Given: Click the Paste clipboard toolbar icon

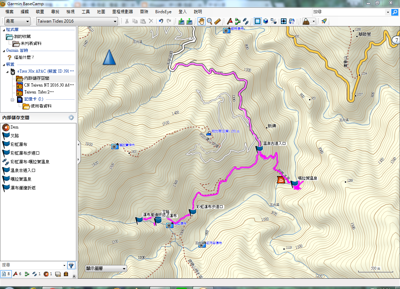Looking at the screenshot, I should (143, 21).
